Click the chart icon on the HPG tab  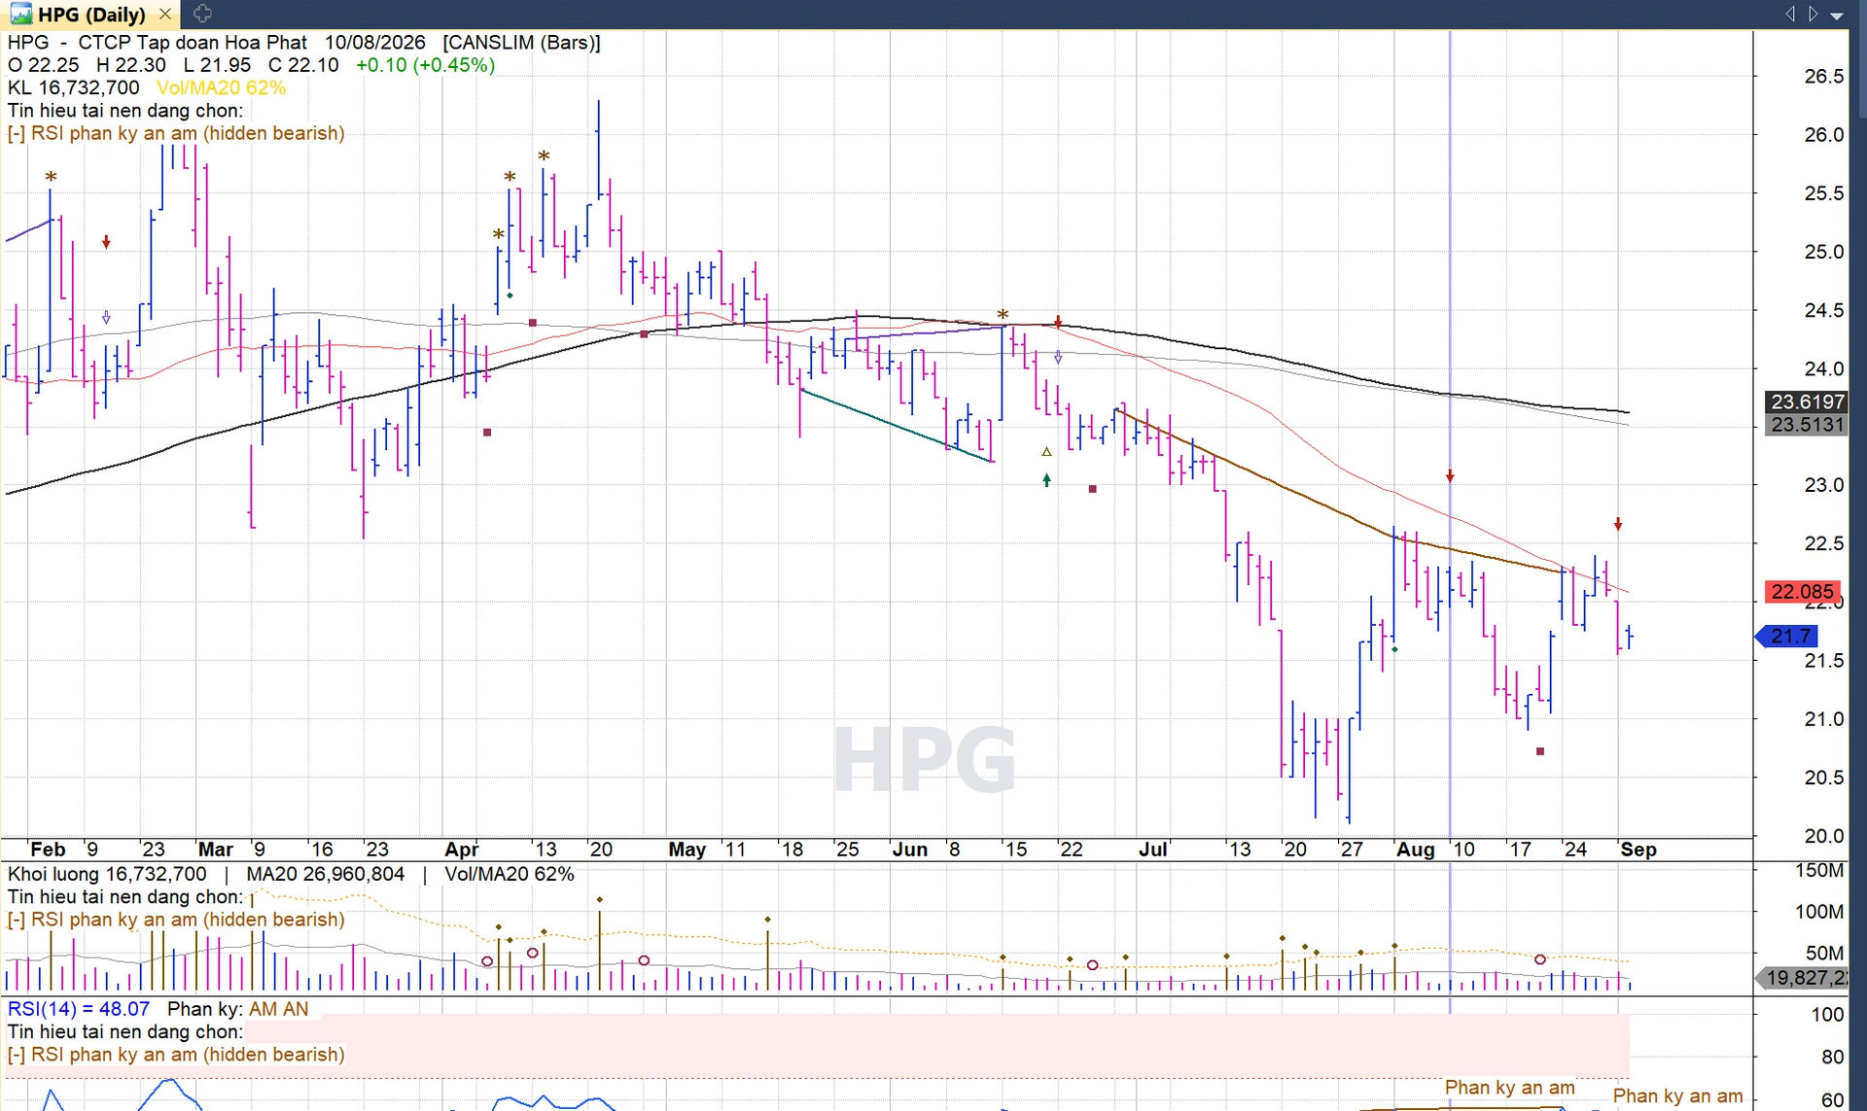coord(21,14)
